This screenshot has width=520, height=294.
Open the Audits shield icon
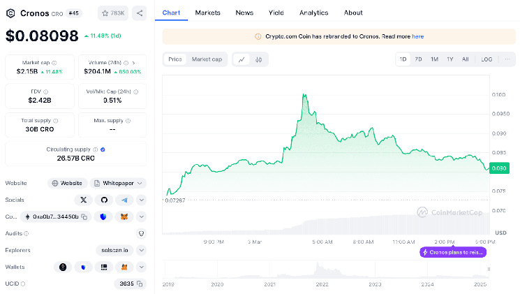pyautogui.click(x=141, y=234)
